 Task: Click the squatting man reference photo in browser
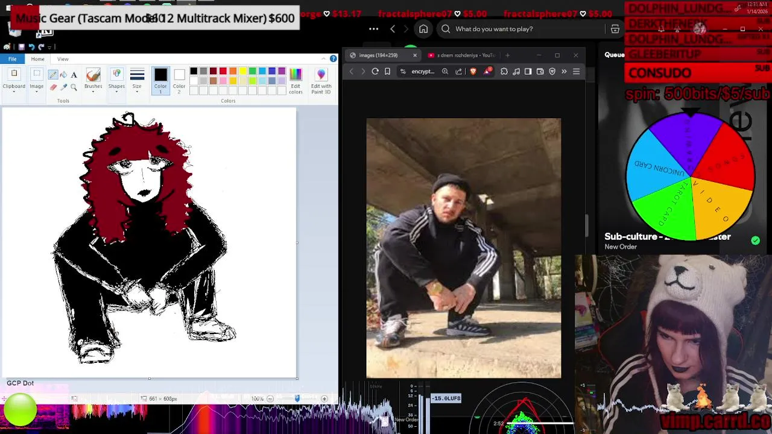coord(463,248)
